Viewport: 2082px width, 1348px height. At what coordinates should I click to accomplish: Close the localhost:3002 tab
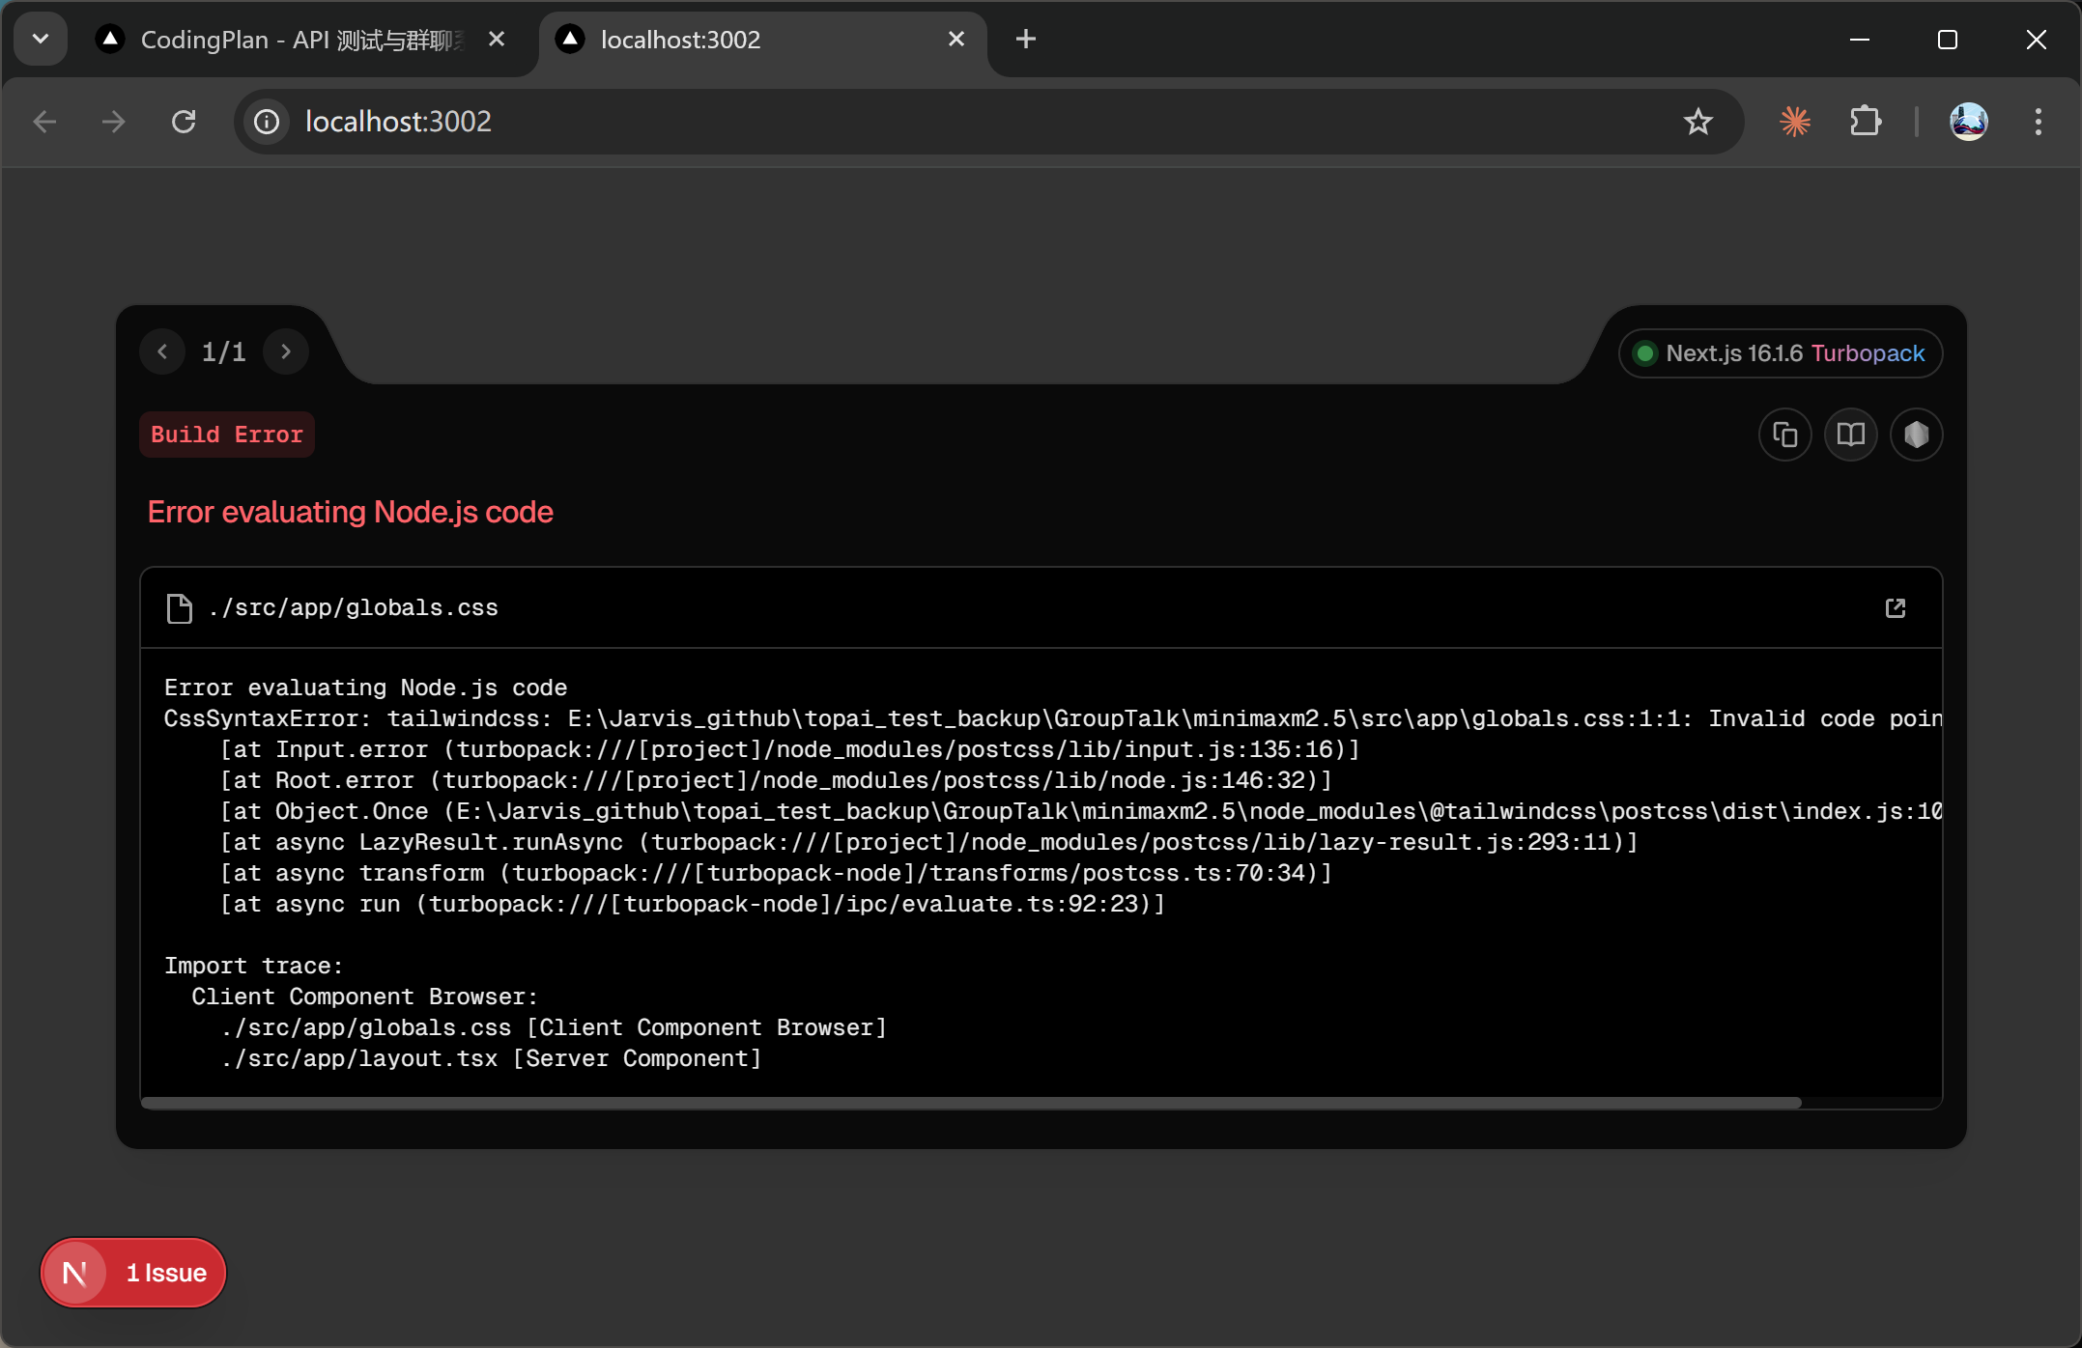point(955,39)
